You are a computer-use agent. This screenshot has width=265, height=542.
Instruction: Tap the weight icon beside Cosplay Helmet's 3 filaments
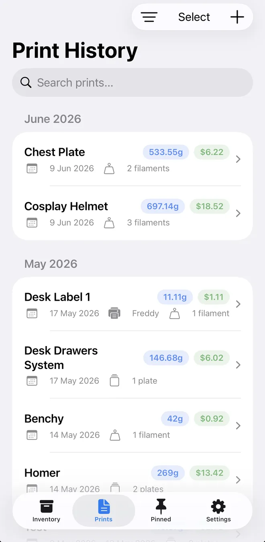tap(109, 223)
